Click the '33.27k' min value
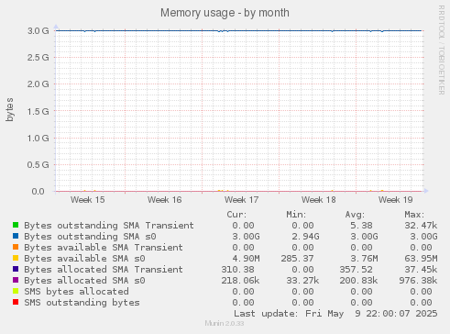 click(x=302, y=281)
